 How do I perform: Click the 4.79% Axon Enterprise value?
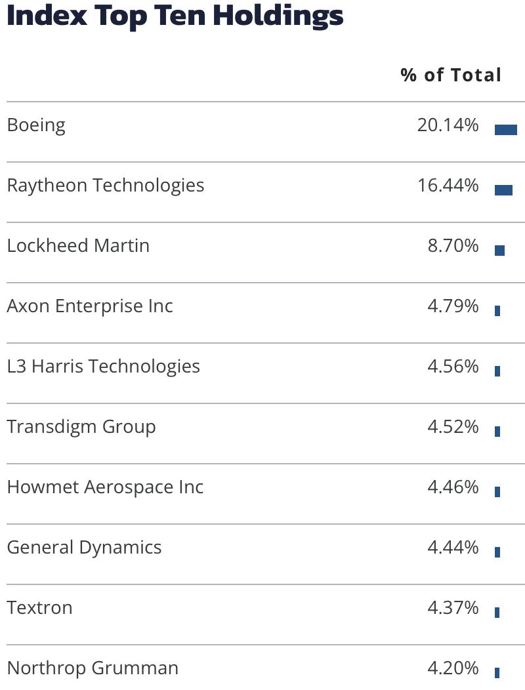pyautogui.click(x=453, y=306)
